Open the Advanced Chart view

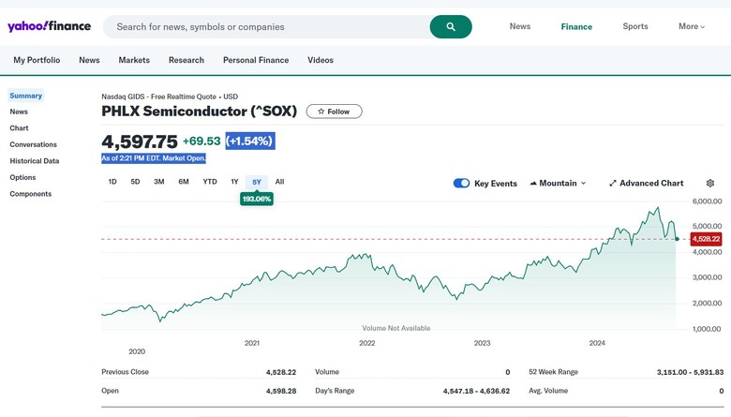click(646, 183)
